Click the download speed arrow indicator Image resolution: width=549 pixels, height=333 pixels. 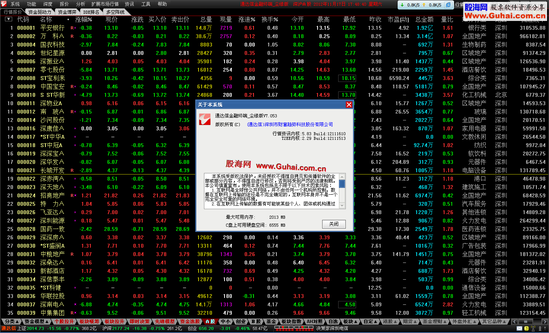tap(402, 5)
